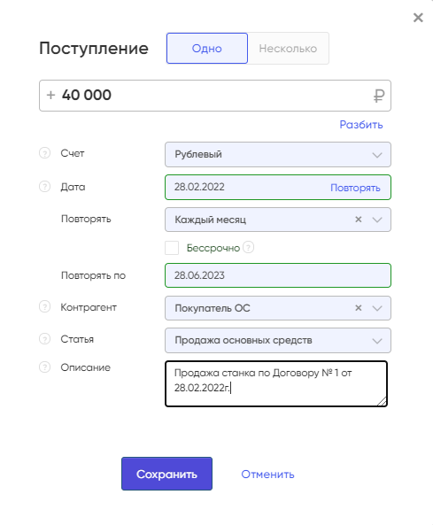Switch to the Одно tab

point(207,48)
